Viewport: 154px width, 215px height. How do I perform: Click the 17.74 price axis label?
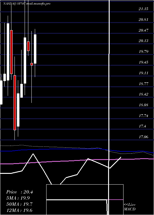[144, 116]
